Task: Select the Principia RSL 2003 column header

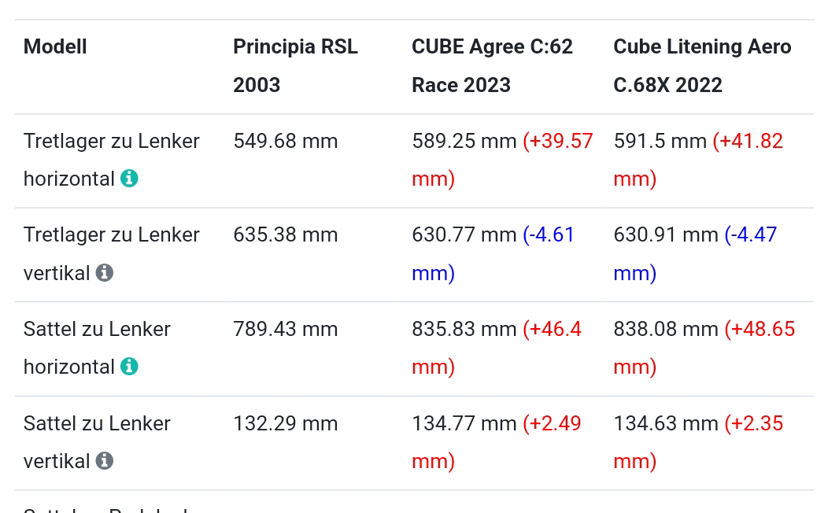Action: [295, 66]
